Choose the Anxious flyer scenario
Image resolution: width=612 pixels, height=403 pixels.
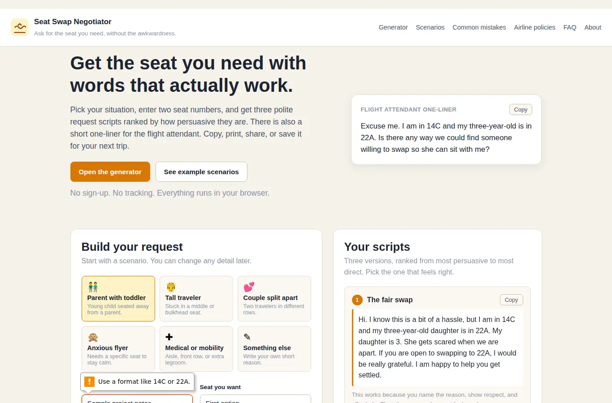[x=118, y=349]
